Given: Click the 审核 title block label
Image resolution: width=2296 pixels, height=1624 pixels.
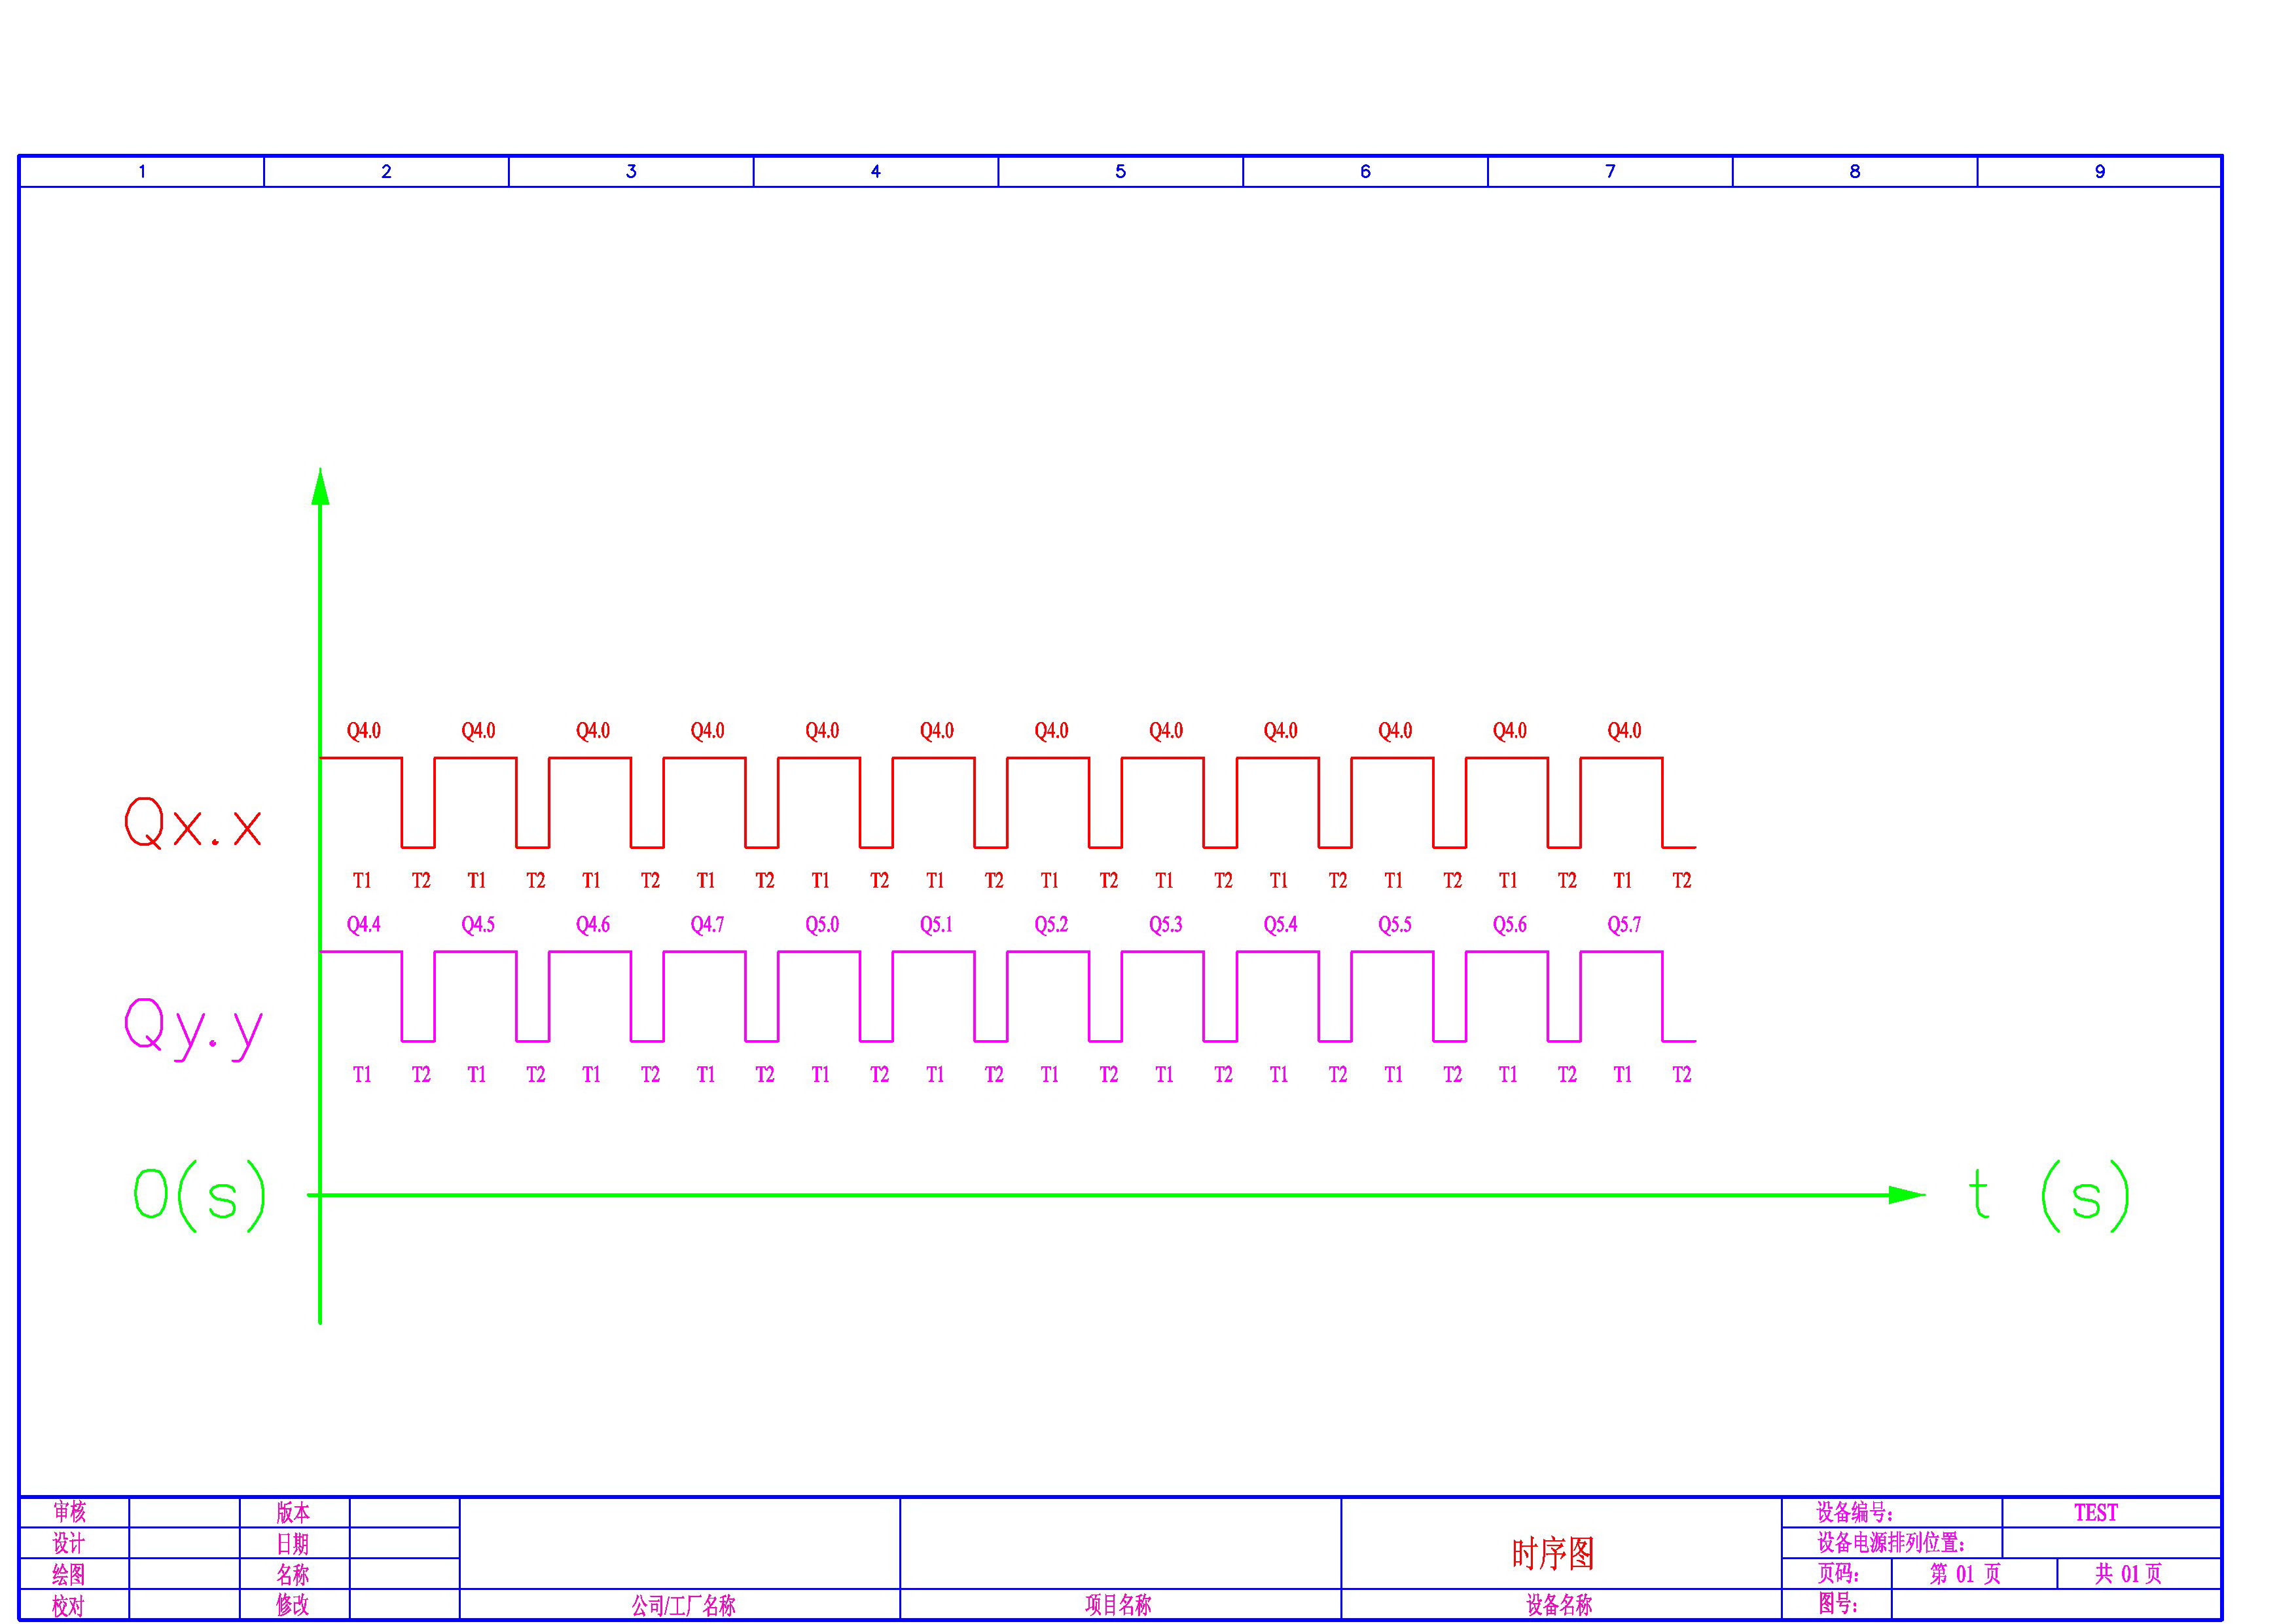Looking at the screenshot, I should 69,1512.
